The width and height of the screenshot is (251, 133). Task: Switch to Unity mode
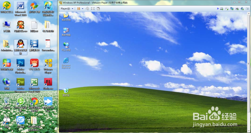click(98, 9)
